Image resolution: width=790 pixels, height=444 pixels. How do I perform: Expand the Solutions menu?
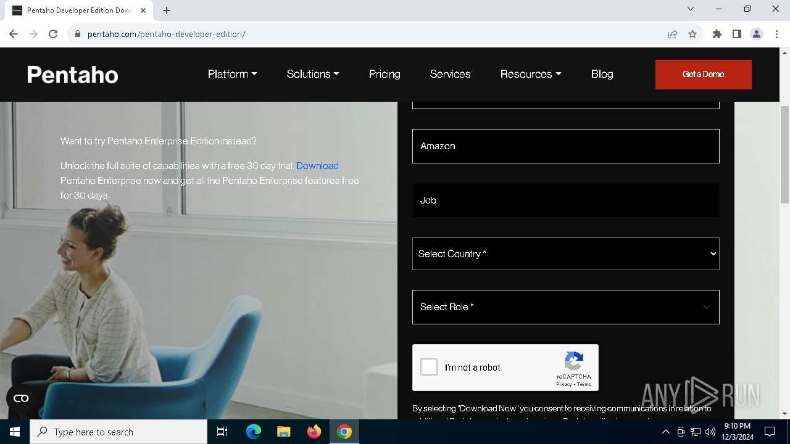click(x=313, y=74)
